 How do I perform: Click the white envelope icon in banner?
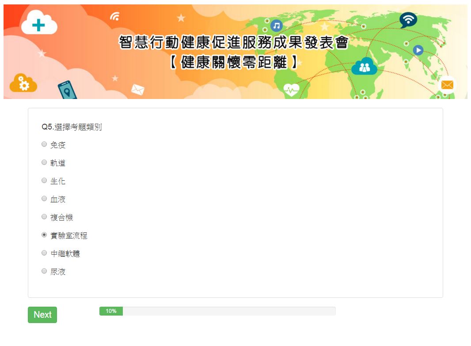coord(138,90)
